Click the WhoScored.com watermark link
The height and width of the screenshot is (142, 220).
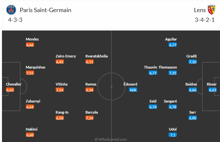point(111,139)
